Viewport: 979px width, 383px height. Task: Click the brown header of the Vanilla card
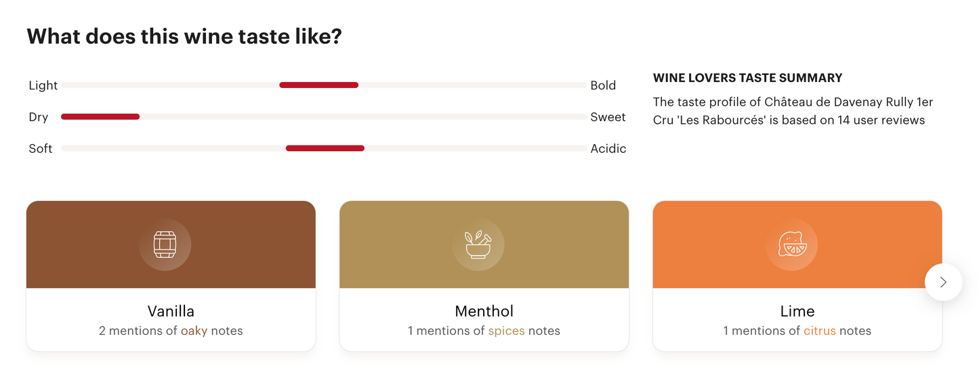point(81,244)
